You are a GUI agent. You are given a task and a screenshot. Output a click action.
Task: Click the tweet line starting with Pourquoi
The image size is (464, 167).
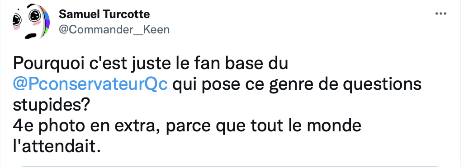pyautogui.click(x=150, y=64)
